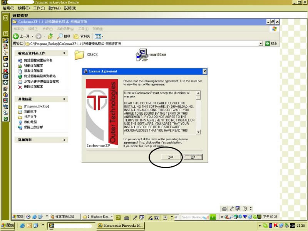Click No to decline the license agreement
The height and width of the screenshot is (231, 308).
pos(193,157)
